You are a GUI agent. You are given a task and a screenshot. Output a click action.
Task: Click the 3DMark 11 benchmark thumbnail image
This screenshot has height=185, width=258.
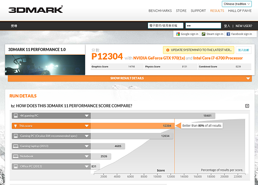click(45, 65)
